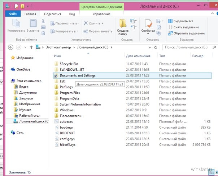218x176 pixels.
Task: Select the autoexec batch file icon
Action: [57, 121]
